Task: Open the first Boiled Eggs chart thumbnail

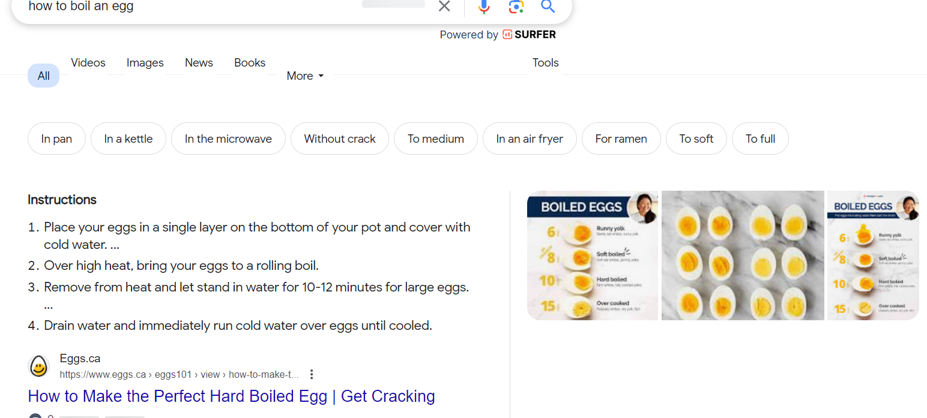Action: click(592, 255)
